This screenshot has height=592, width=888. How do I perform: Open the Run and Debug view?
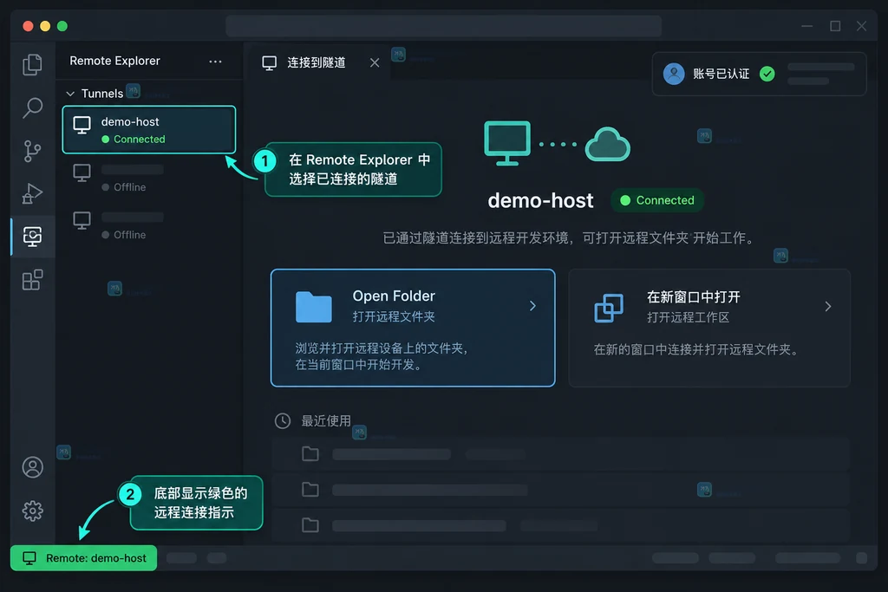pyautogui.click(x=32, y=193)
